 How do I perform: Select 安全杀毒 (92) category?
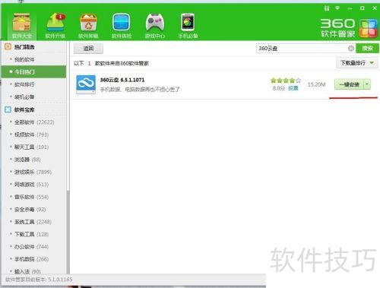(x=30, y=210)
